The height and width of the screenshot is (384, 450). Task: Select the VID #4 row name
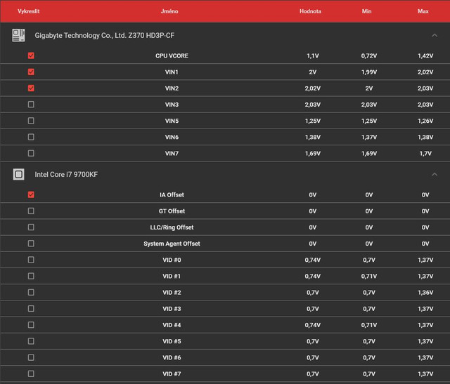172,325
